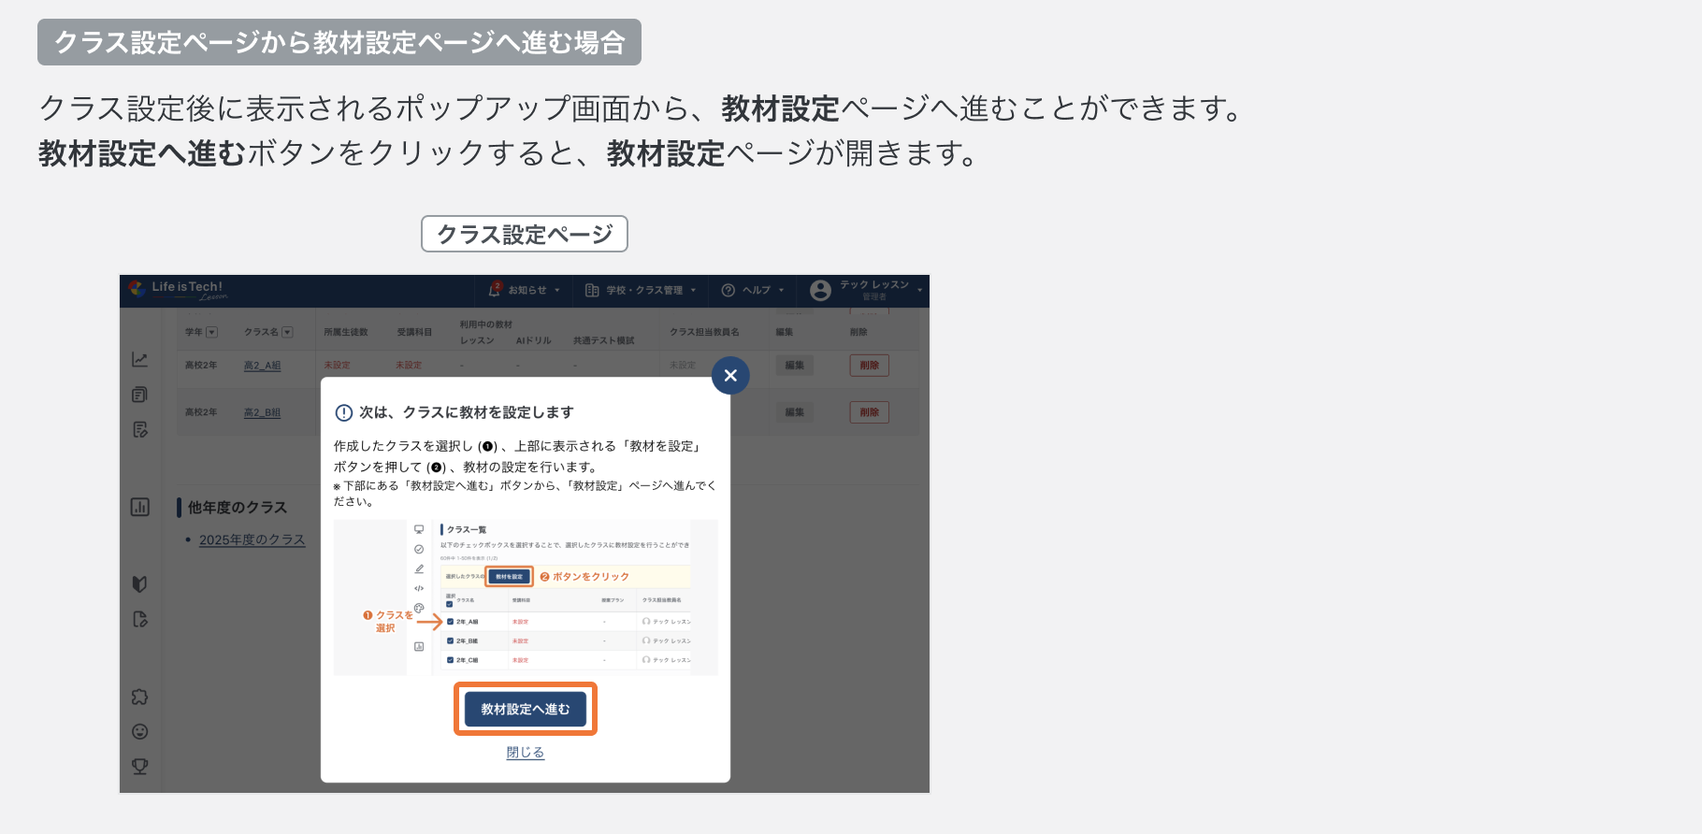
Task: Open the 高2_A組 class link
Action: (x=262, y=366)
